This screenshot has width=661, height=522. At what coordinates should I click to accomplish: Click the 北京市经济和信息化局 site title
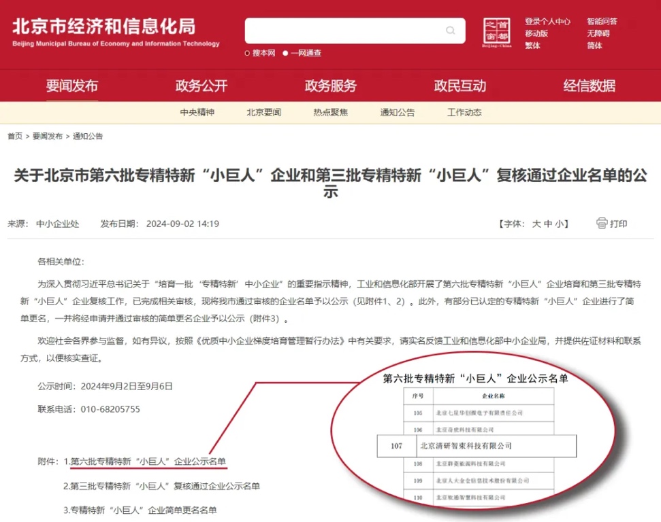tap(104, 27)
